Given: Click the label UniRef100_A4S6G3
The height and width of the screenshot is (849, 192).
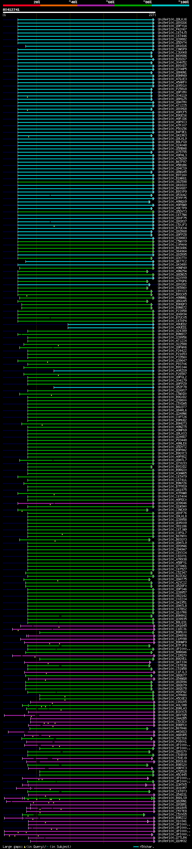Looking at the screenshot, I should 172,732.
